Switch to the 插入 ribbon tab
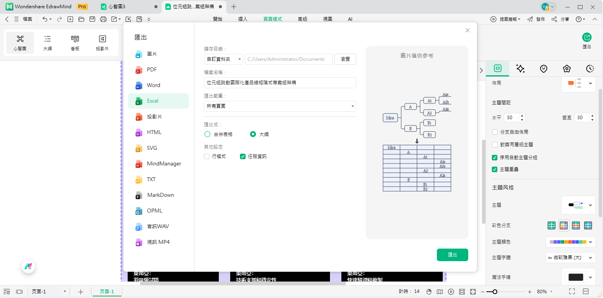The height and width of the screenshot is (298, 603). tap(243, 18)
